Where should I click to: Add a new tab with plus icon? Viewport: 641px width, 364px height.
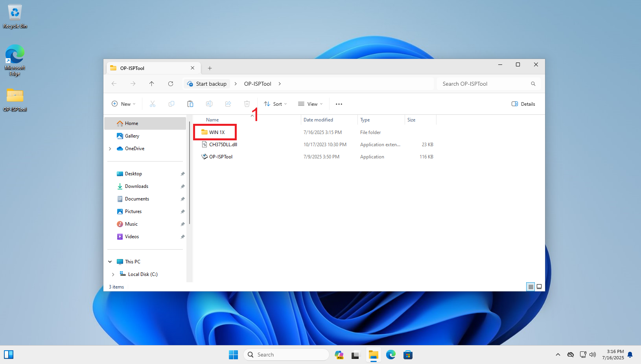coord(210,68)
